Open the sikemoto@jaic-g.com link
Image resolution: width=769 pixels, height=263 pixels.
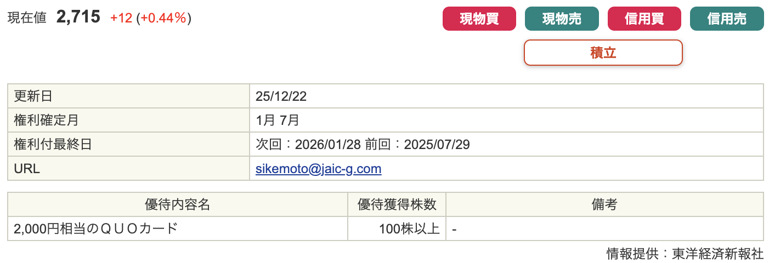pyautogui.click(x=318, y=169)
